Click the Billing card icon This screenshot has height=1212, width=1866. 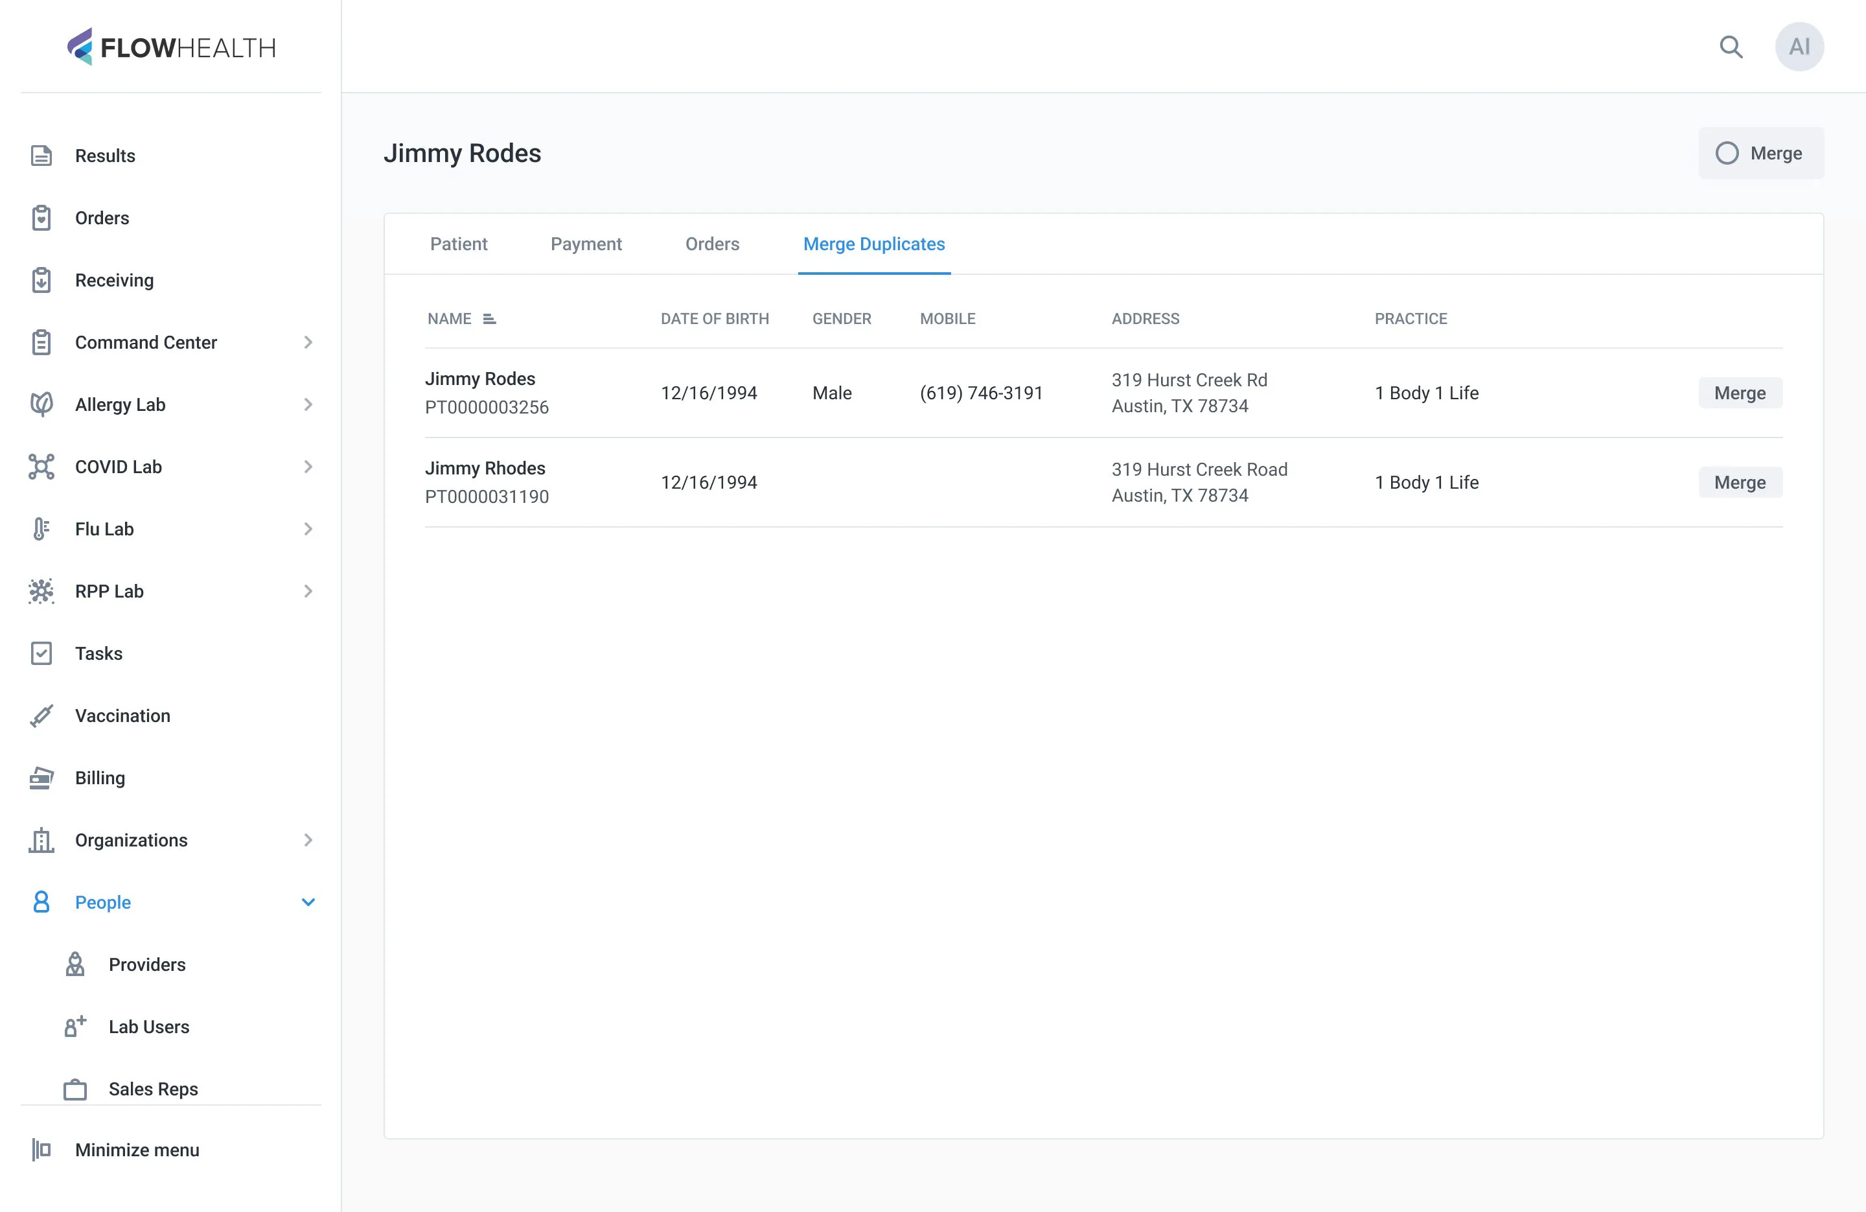[41, 777]
